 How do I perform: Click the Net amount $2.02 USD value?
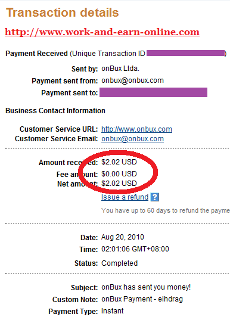[119, 184]
